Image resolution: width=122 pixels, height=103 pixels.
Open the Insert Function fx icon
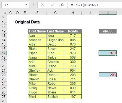[x=62, y=5]
